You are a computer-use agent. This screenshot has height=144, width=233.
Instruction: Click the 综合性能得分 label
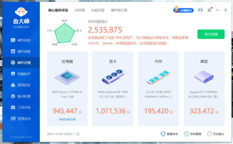98,22
